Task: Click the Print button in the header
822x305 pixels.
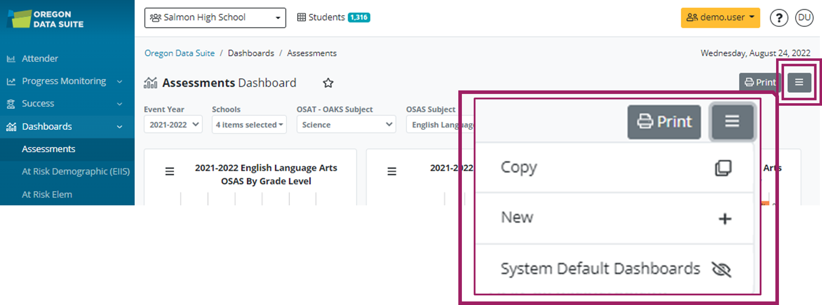Action: [759, 83]
